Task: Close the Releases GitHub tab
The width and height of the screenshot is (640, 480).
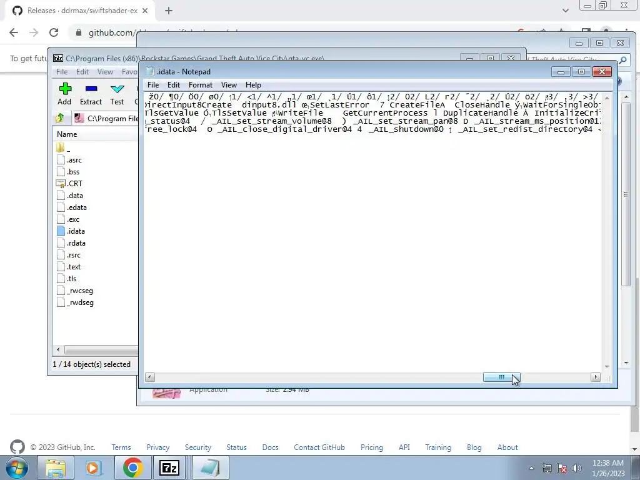Action: (145, 11)
